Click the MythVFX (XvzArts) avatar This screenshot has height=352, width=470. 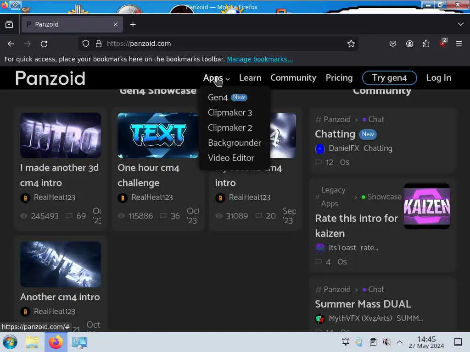tap(320, 319)
